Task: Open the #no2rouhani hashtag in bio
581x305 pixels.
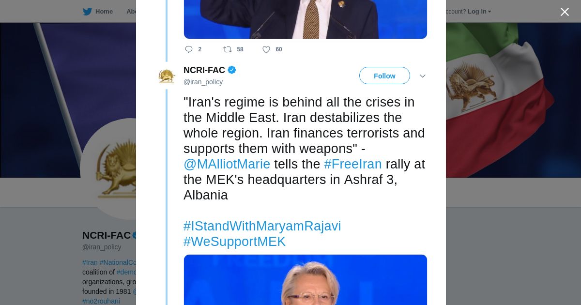Action: pos(101,301)
